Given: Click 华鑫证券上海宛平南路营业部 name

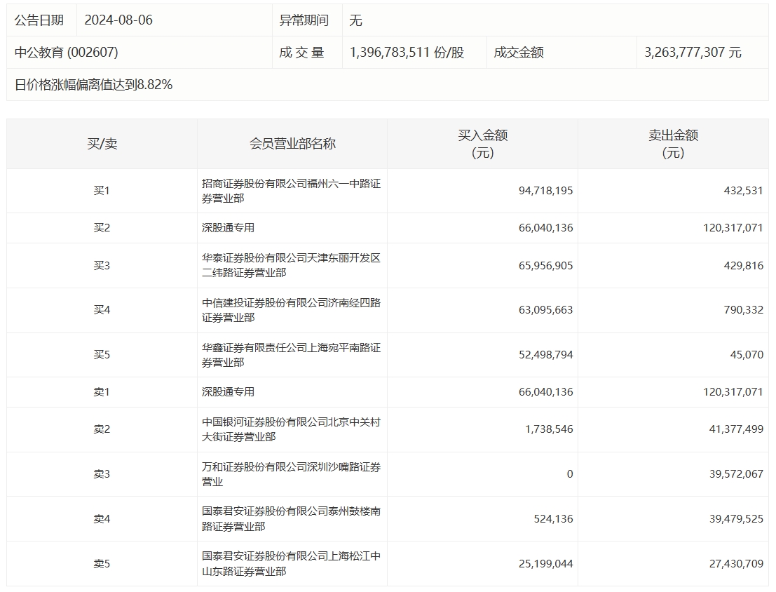Looking at the screenshot, I should (291, 355).
